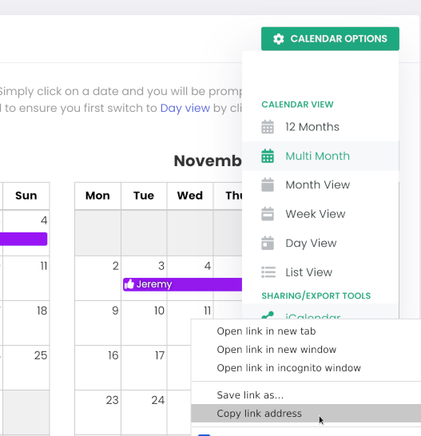Click the Week View calendar icon
The height and width of the screenshot is (436, 421).
pyautogui.click(x=268, y=214)
